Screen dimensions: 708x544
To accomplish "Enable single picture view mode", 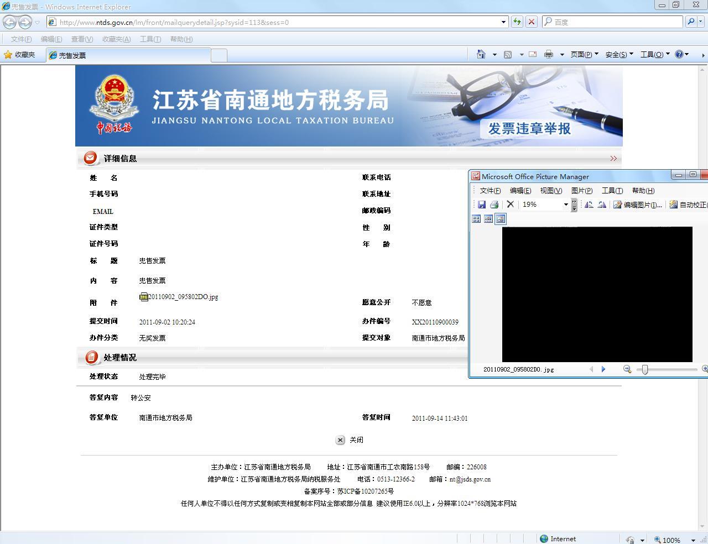I will [500, 218].
